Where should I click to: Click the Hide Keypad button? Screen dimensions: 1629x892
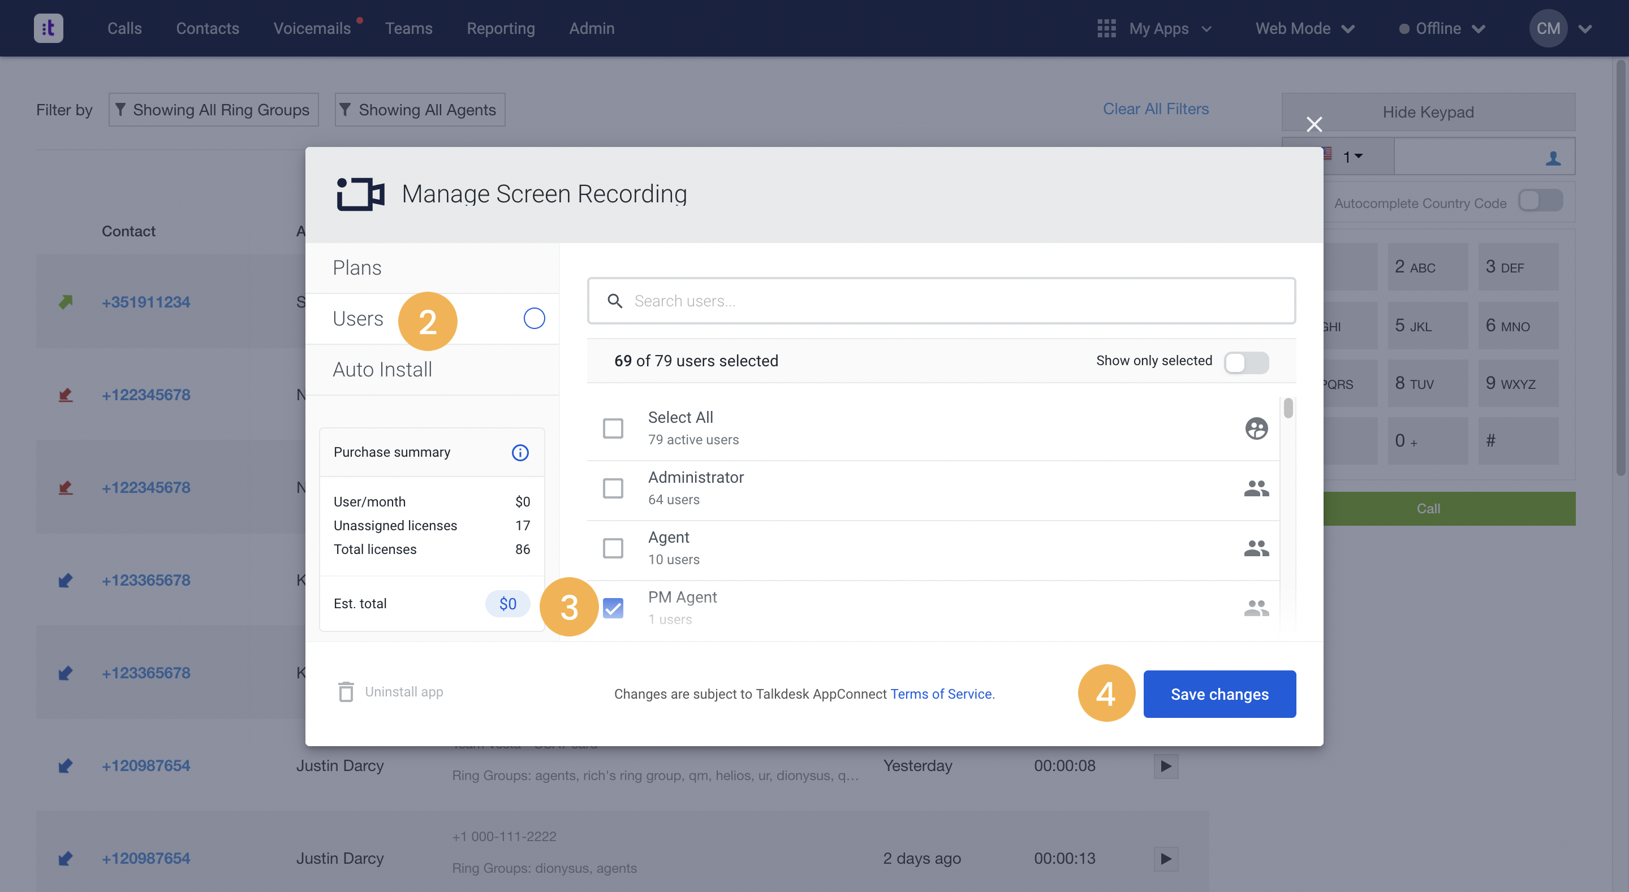(1428, 112)
